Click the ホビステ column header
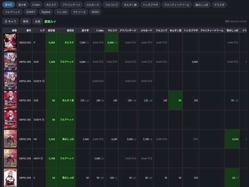The height and width of the screenshot is (187, 249). [x=112, y=30]
